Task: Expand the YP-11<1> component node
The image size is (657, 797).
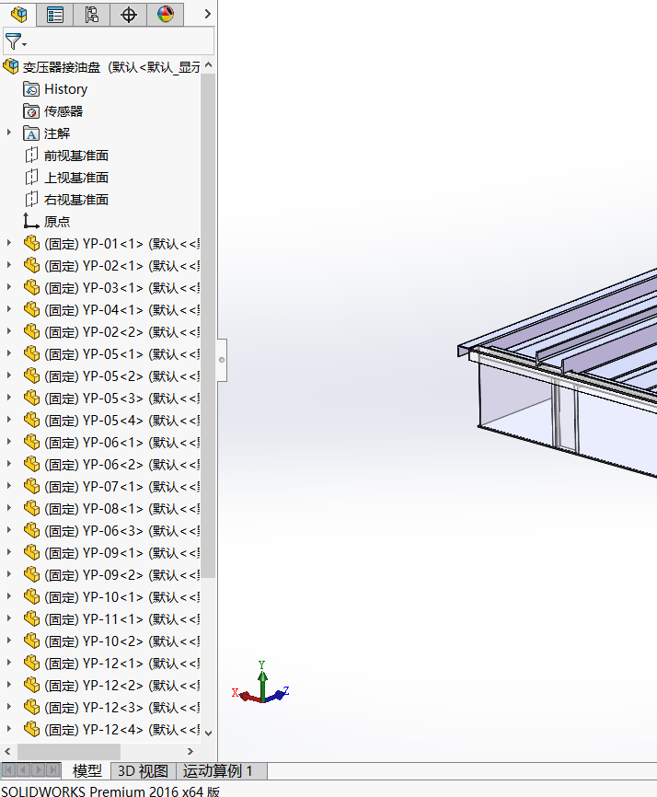Action: pos(8,618)
